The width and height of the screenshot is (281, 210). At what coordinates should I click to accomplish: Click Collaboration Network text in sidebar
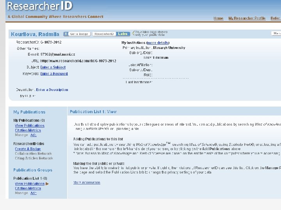click(x=33, y=154)
